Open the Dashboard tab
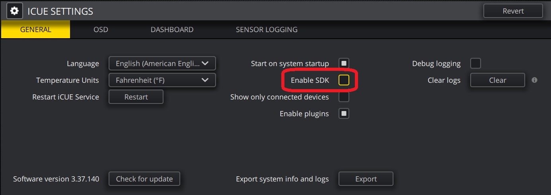Image resolution: width=551 pixels, height=195 pixels. pos(172,29)
